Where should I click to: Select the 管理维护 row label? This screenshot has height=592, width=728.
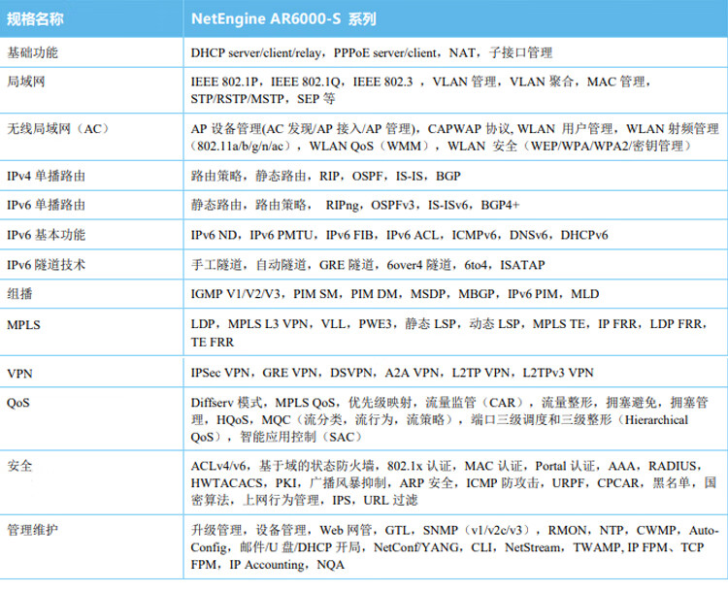(x=31, y=531)
